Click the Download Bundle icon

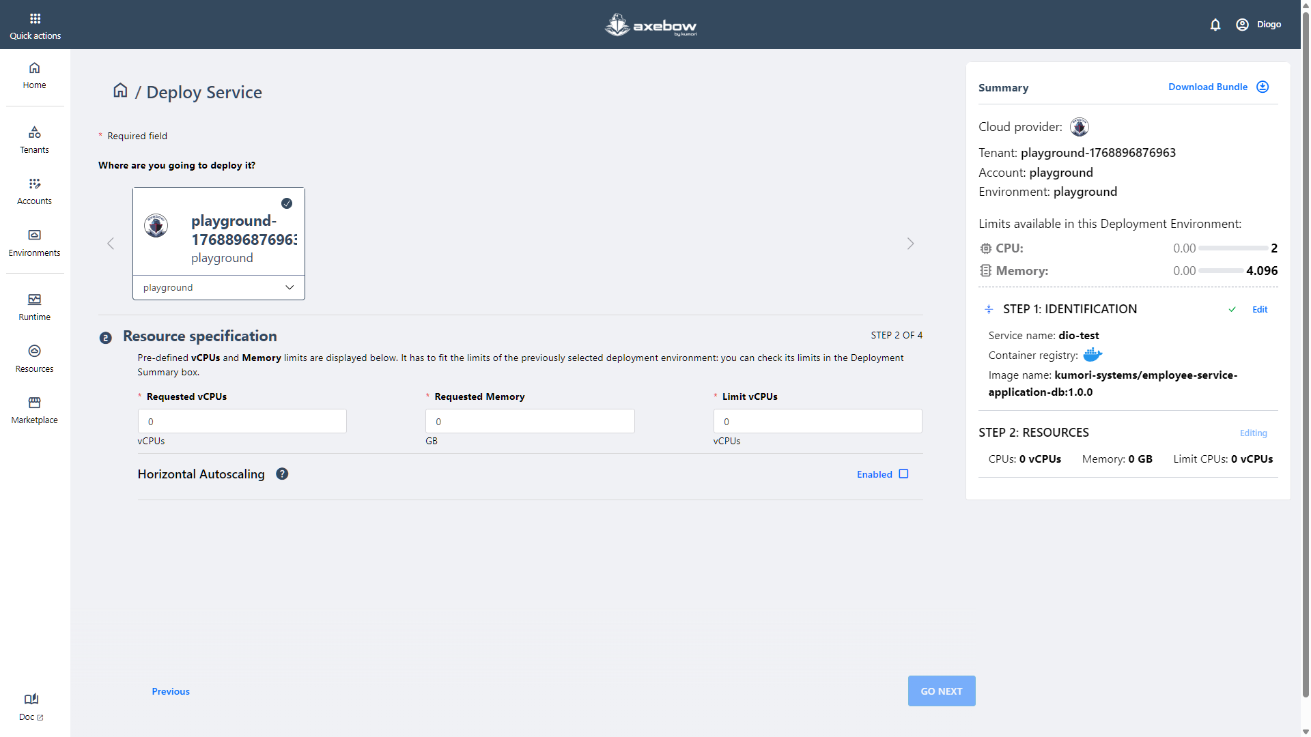coord(1263,87)
